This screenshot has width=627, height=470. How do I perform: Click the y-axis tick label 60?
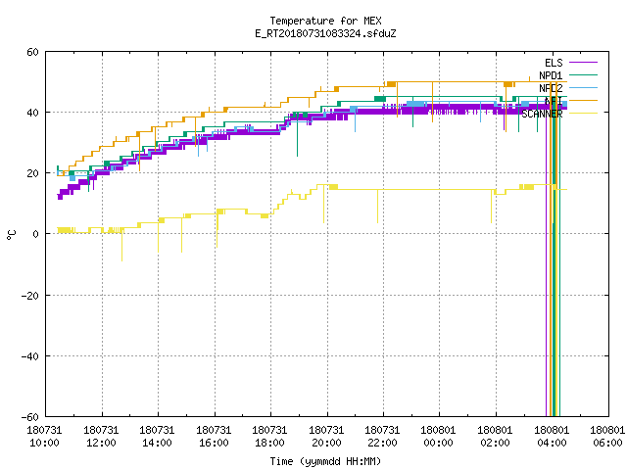tap(32, 52)
